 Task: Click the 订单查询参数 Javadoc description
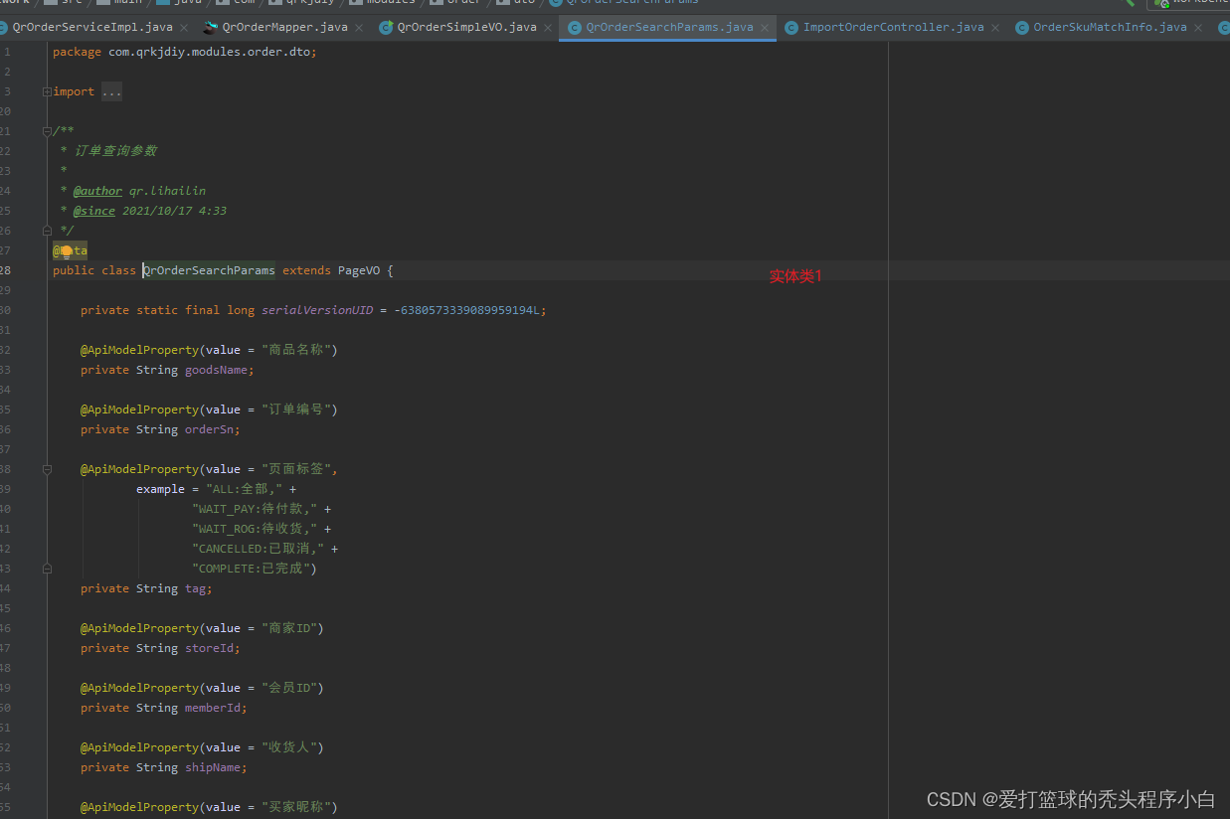(115, 151)
